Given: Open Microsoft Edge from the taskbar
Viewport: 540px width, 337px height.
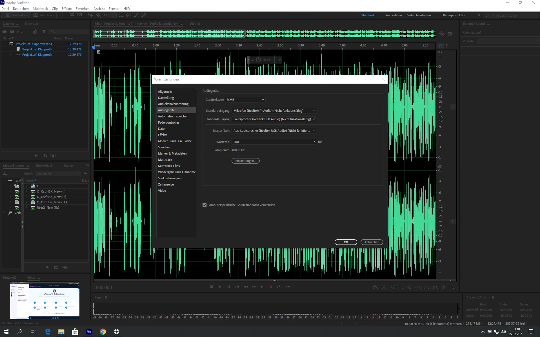Looking at the screenshot, I should tap(48, 332).
